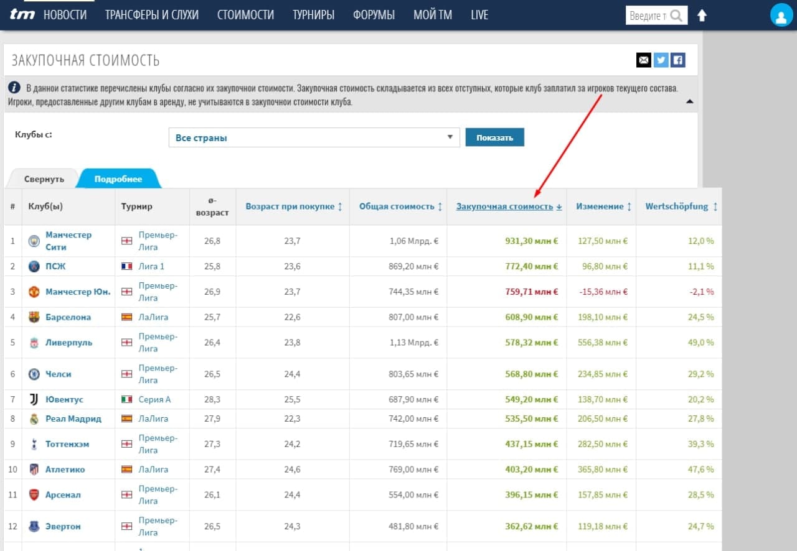Open the Ливерпуль club link
Screen dimensions: 797x551
68,343
